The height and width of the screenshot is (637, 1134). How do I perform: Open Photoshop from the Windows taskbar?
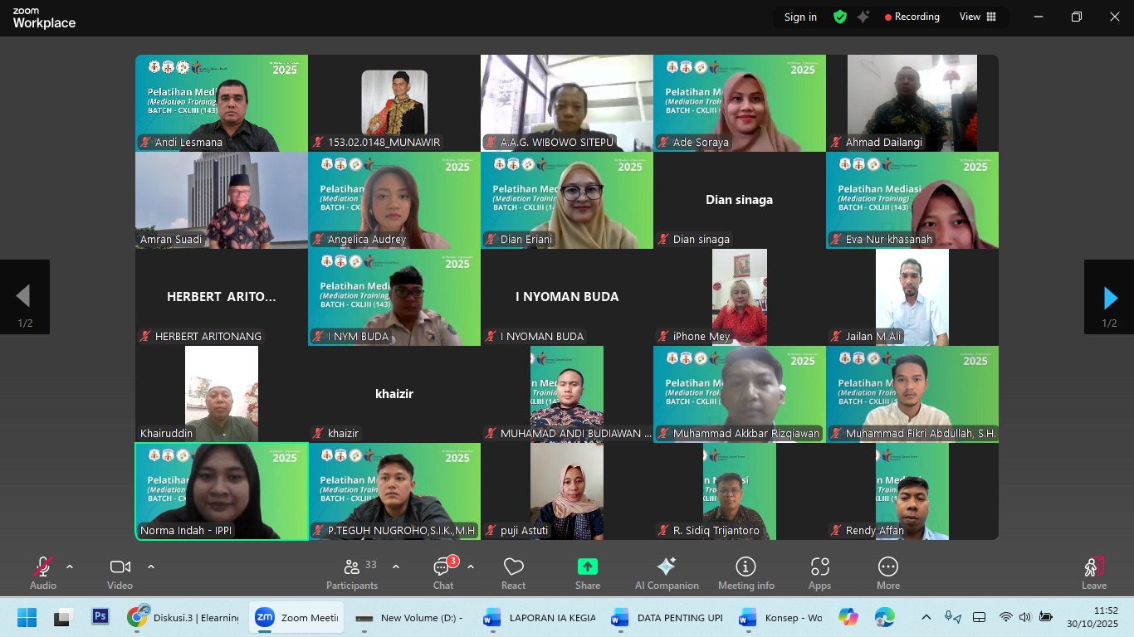click(x=100, y=617)
